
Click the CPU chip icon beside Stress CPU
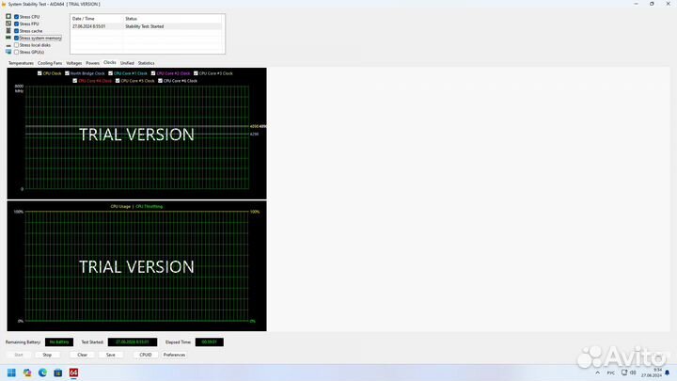point(8,16)
